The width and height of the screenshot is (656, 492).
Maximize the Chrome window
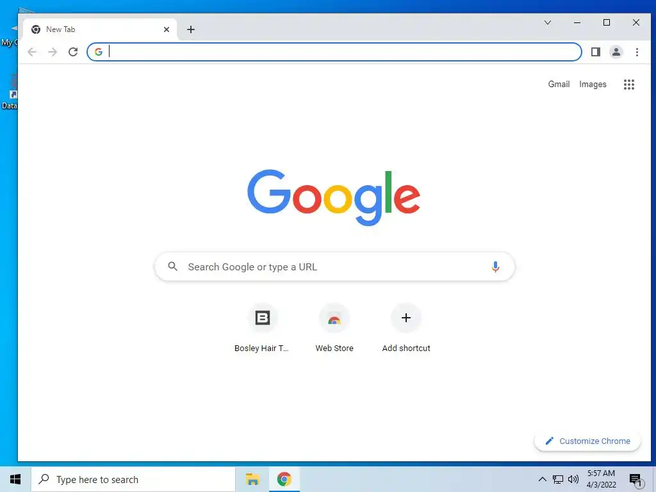(x=607, y=22)
